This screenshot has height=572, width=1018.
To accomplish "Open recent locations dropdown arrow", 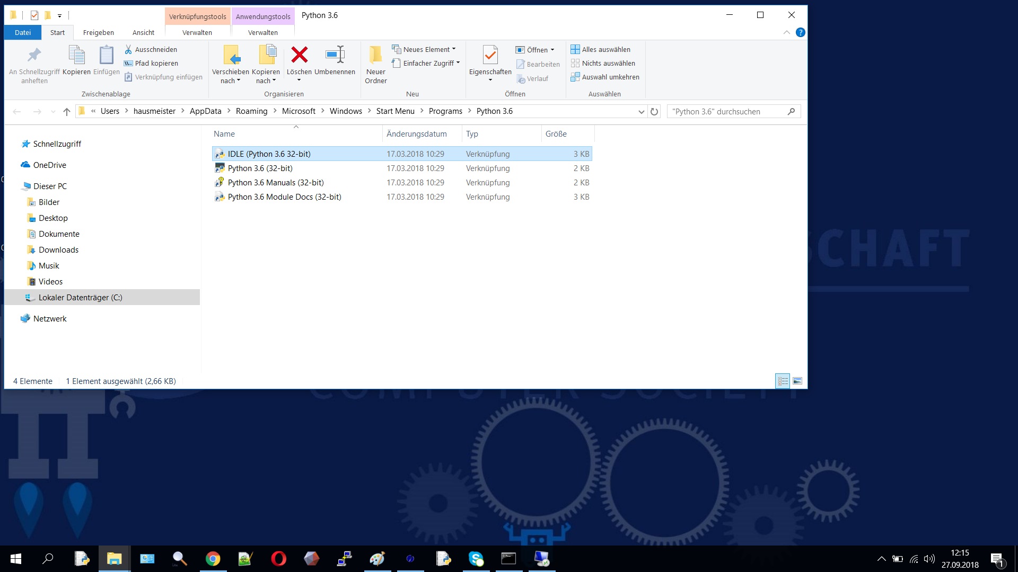I will [x=52, y=112].
